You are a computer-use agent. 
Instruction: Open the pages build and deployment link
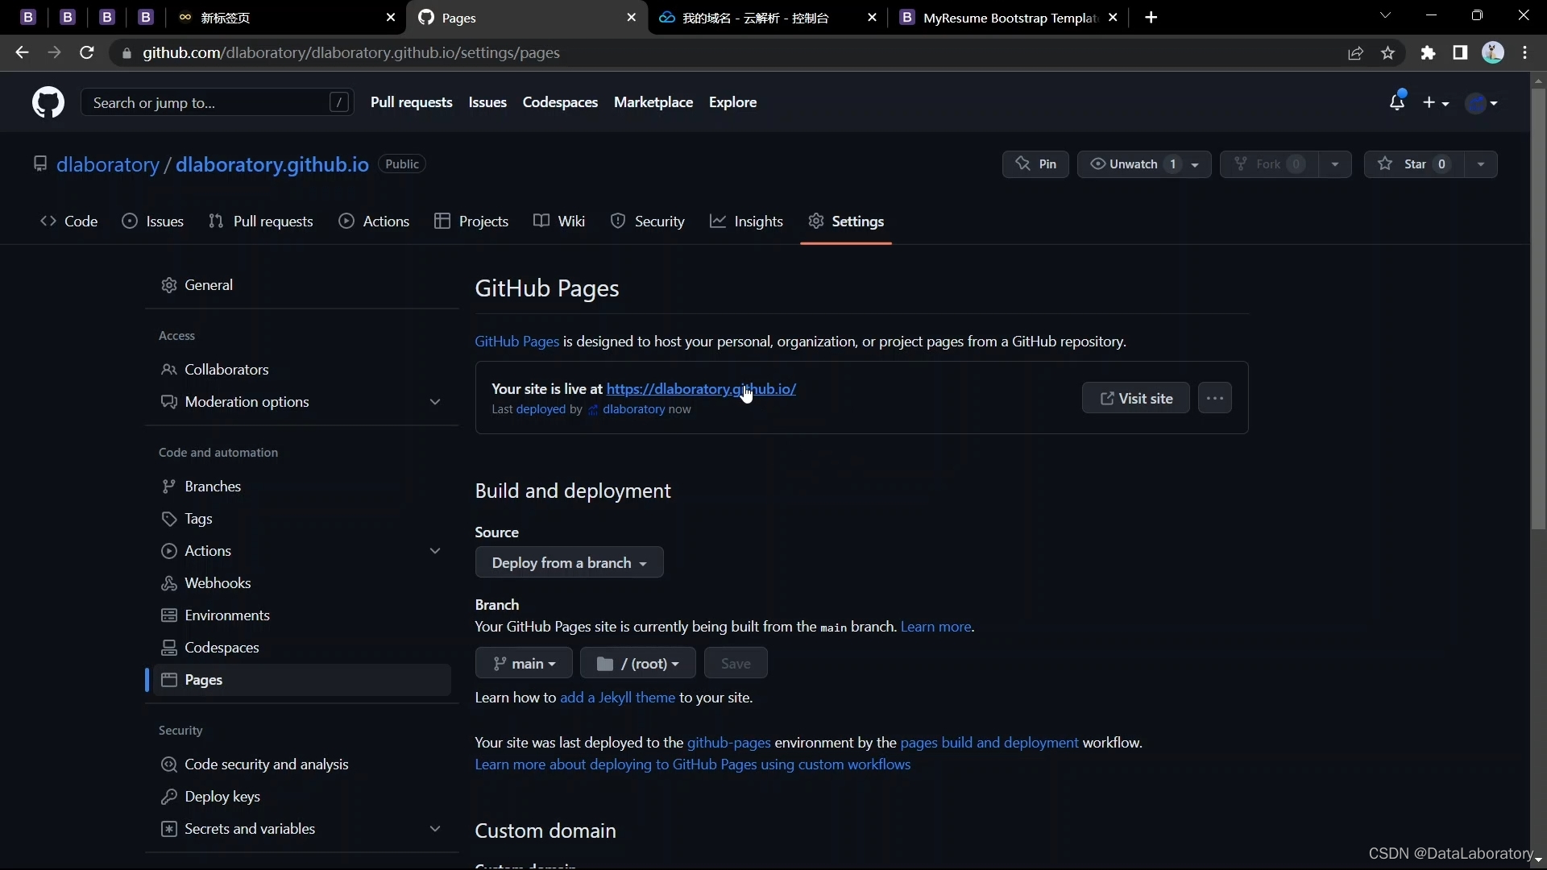pyautogui.click(x=989, y=743)
